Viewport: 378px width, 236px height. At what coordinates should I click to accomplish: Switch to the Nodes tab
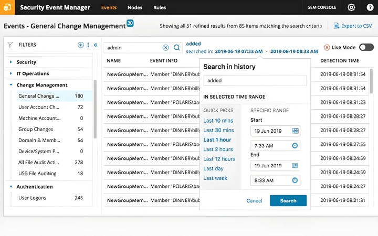point(135,7)
